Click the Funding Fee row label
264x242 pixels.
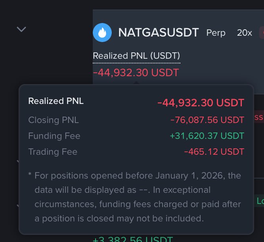[54, 136]
